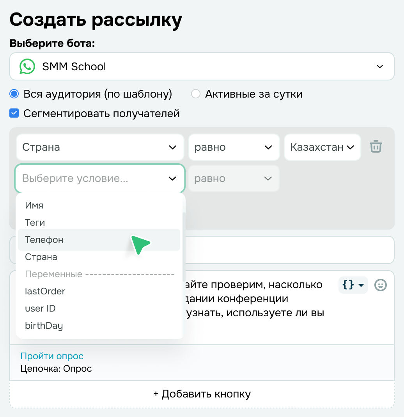Delete the Страна condition with trash icon
This screenshot has height=417, width=404.
pyautogui.click(x=376, y=147)
